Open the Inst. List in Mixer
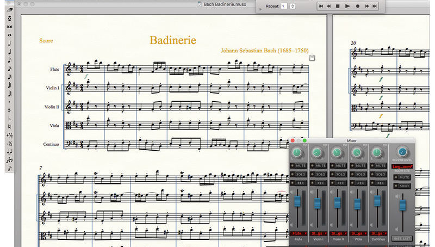 coord(402,239)
